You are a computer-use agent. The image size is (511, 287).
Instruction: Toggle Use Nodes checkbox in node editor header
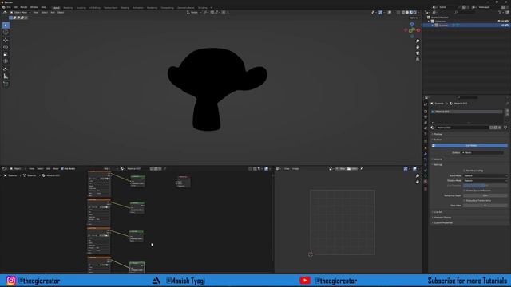click(x=62, y=168)
